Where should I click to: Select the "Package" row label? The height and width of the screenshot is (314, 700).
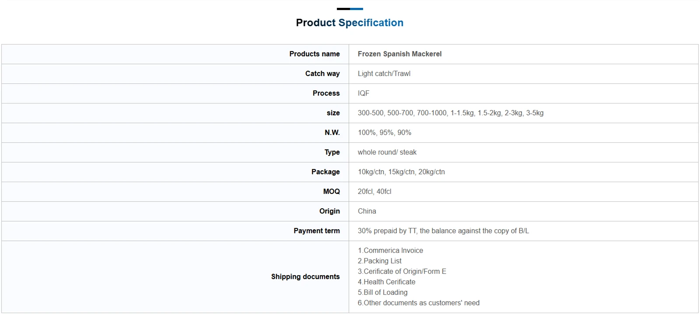(325, 172)
